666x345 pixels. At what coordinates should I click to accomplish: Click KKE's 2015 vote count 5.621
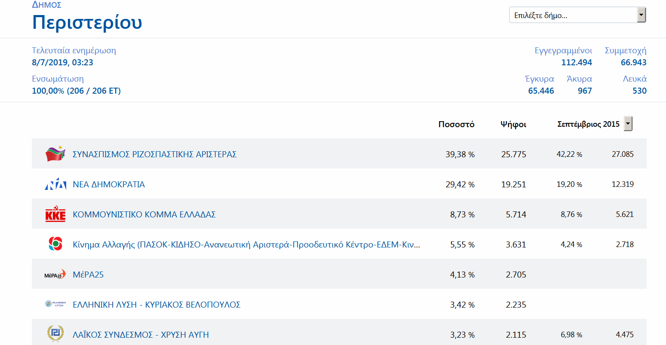coord(625,214)
